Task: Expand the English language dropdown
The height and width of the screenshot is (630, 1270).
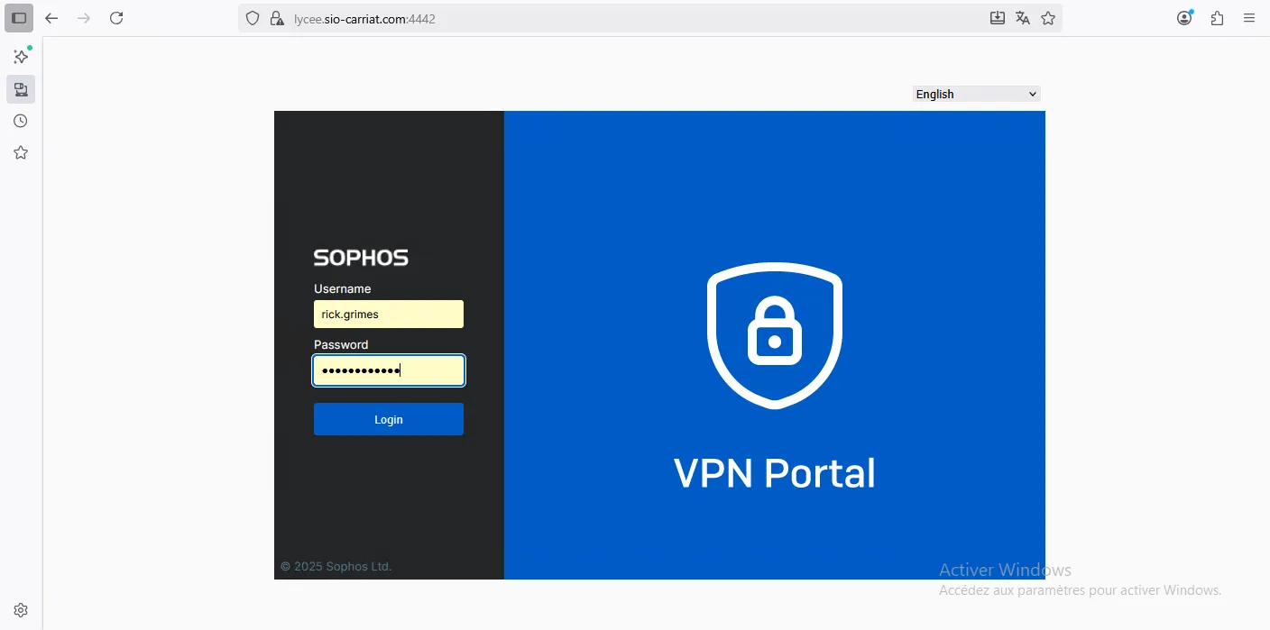Action: click(x=976, y=94)
